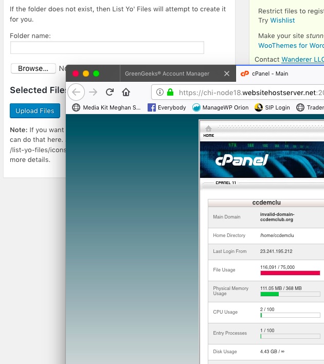Click the Entry Processes progress bar
Screen dimensions: 324x364
(290, 336)
